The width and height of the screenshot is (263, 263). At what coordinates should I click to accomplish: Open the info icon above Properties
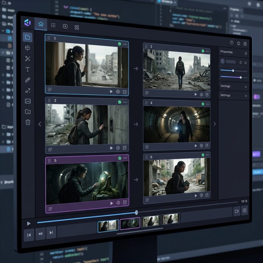point(231,43)
